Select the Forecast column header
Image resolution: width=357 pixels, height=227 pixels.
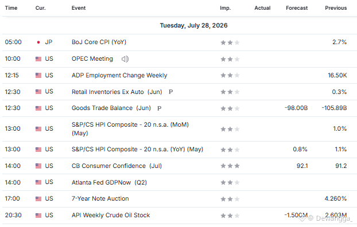(297, 8)
